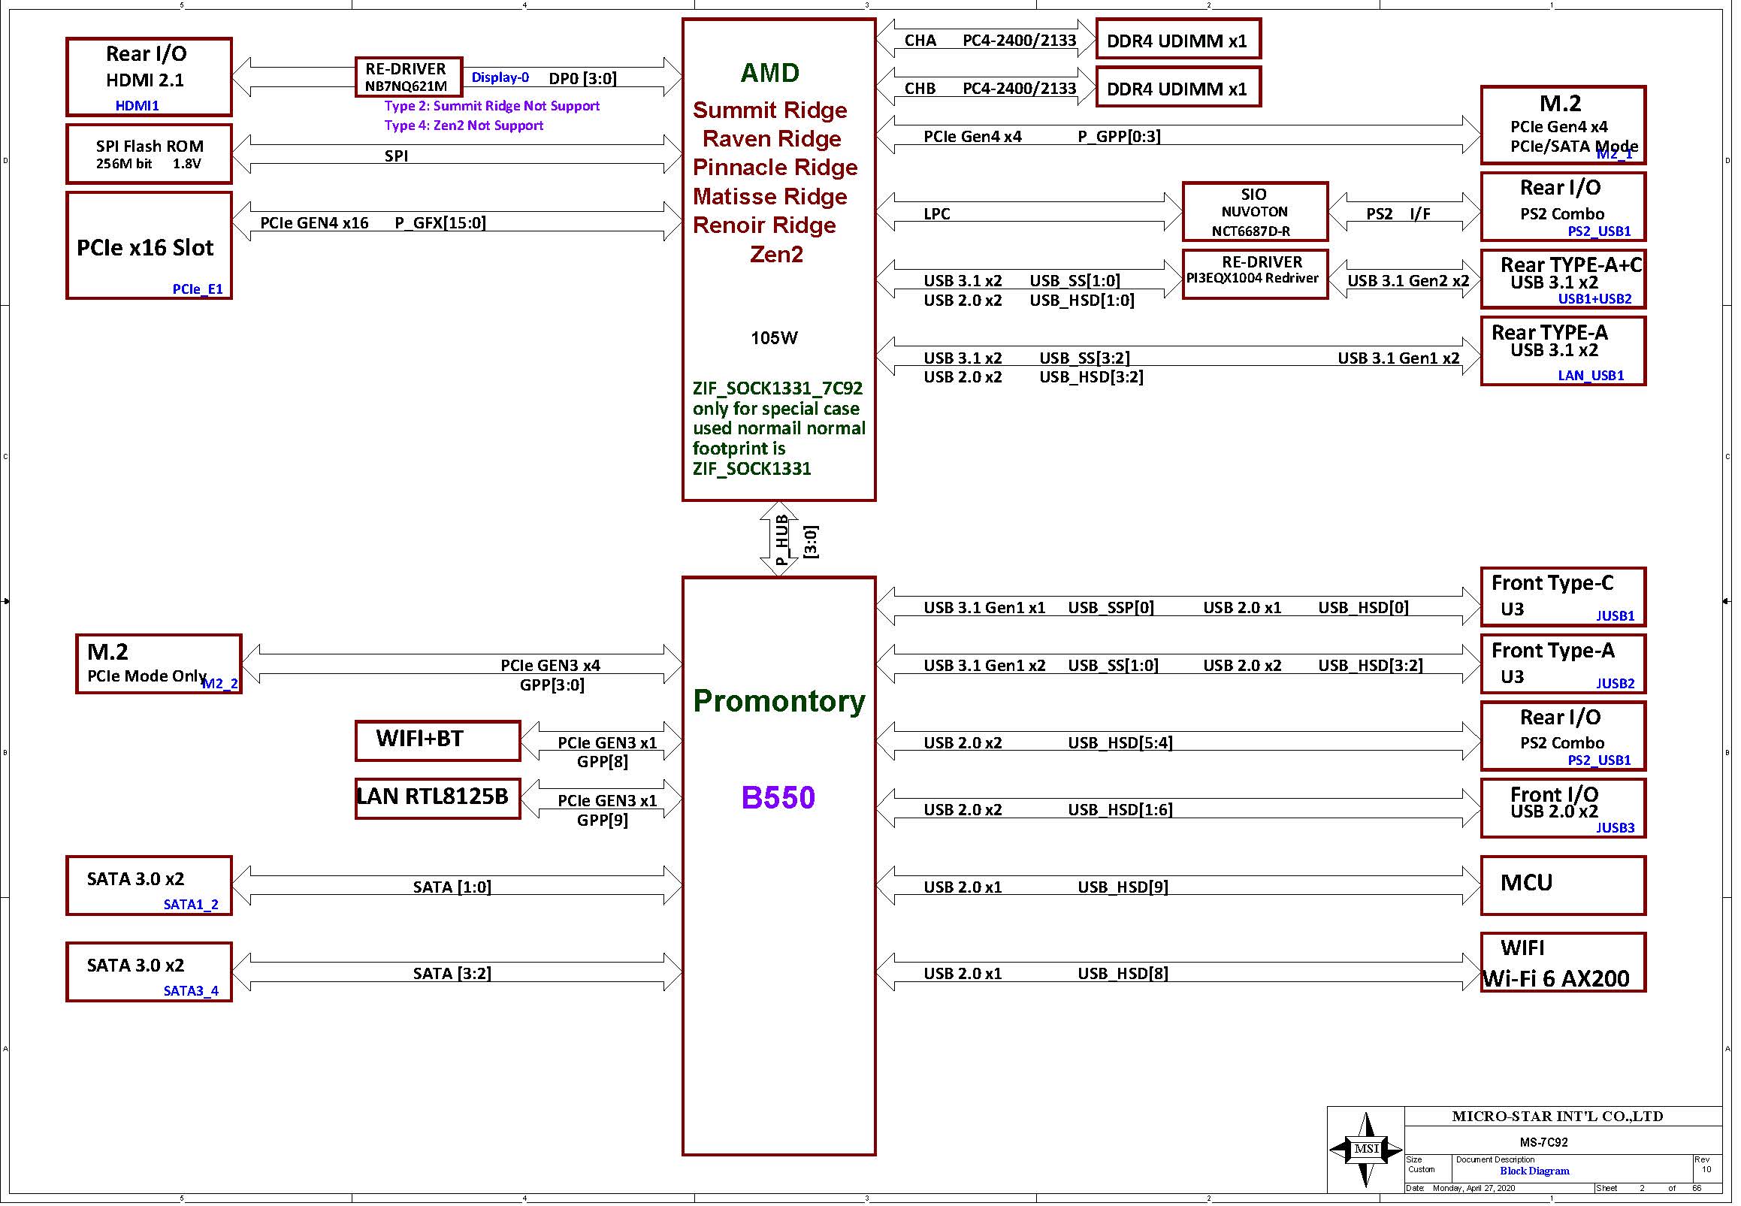1741x1206 pixels.
Task: Select the Front I/O USB 2.0 x2 block
Action: (1564, 809)
